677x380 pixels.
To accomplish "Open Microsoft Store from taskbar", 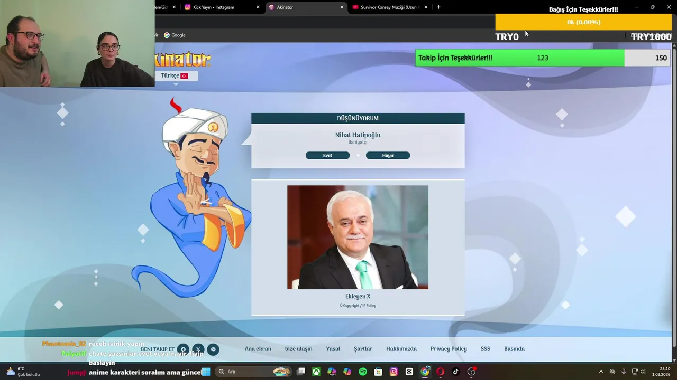I will pyautogui.click(x=378, y=372).
